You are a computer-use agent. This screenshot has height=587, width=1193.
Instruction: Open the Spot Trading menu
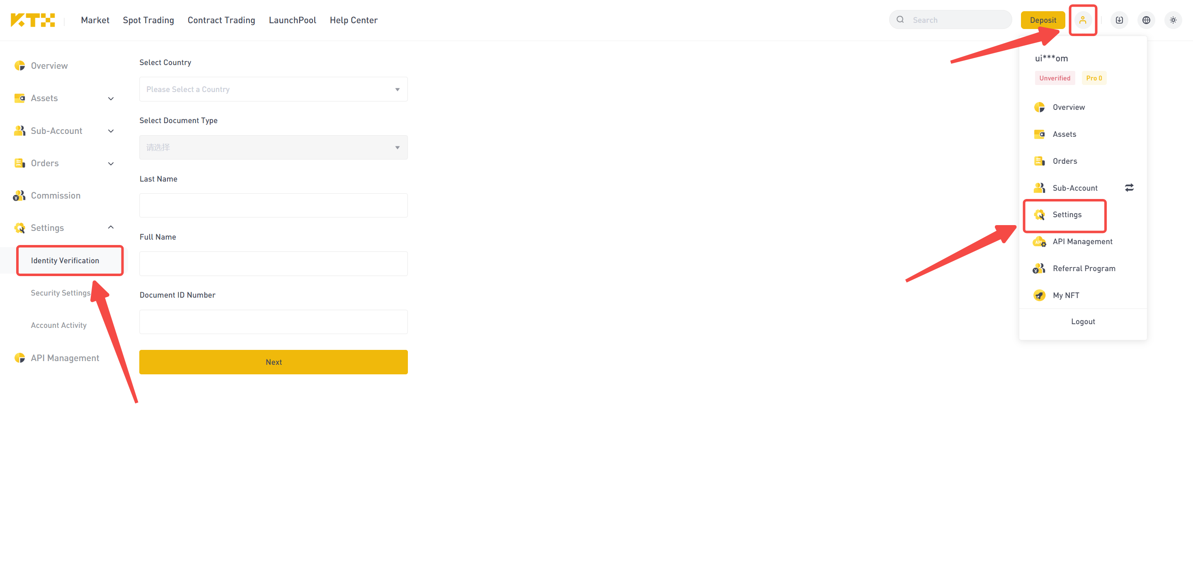click(148, 20)
